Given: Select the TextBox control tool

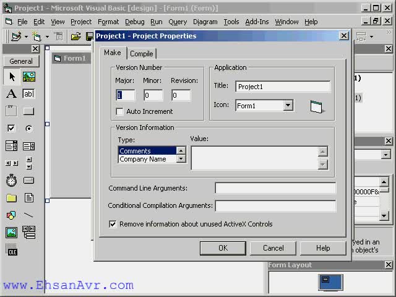Looking at the screenshot, I should point(29,93).
